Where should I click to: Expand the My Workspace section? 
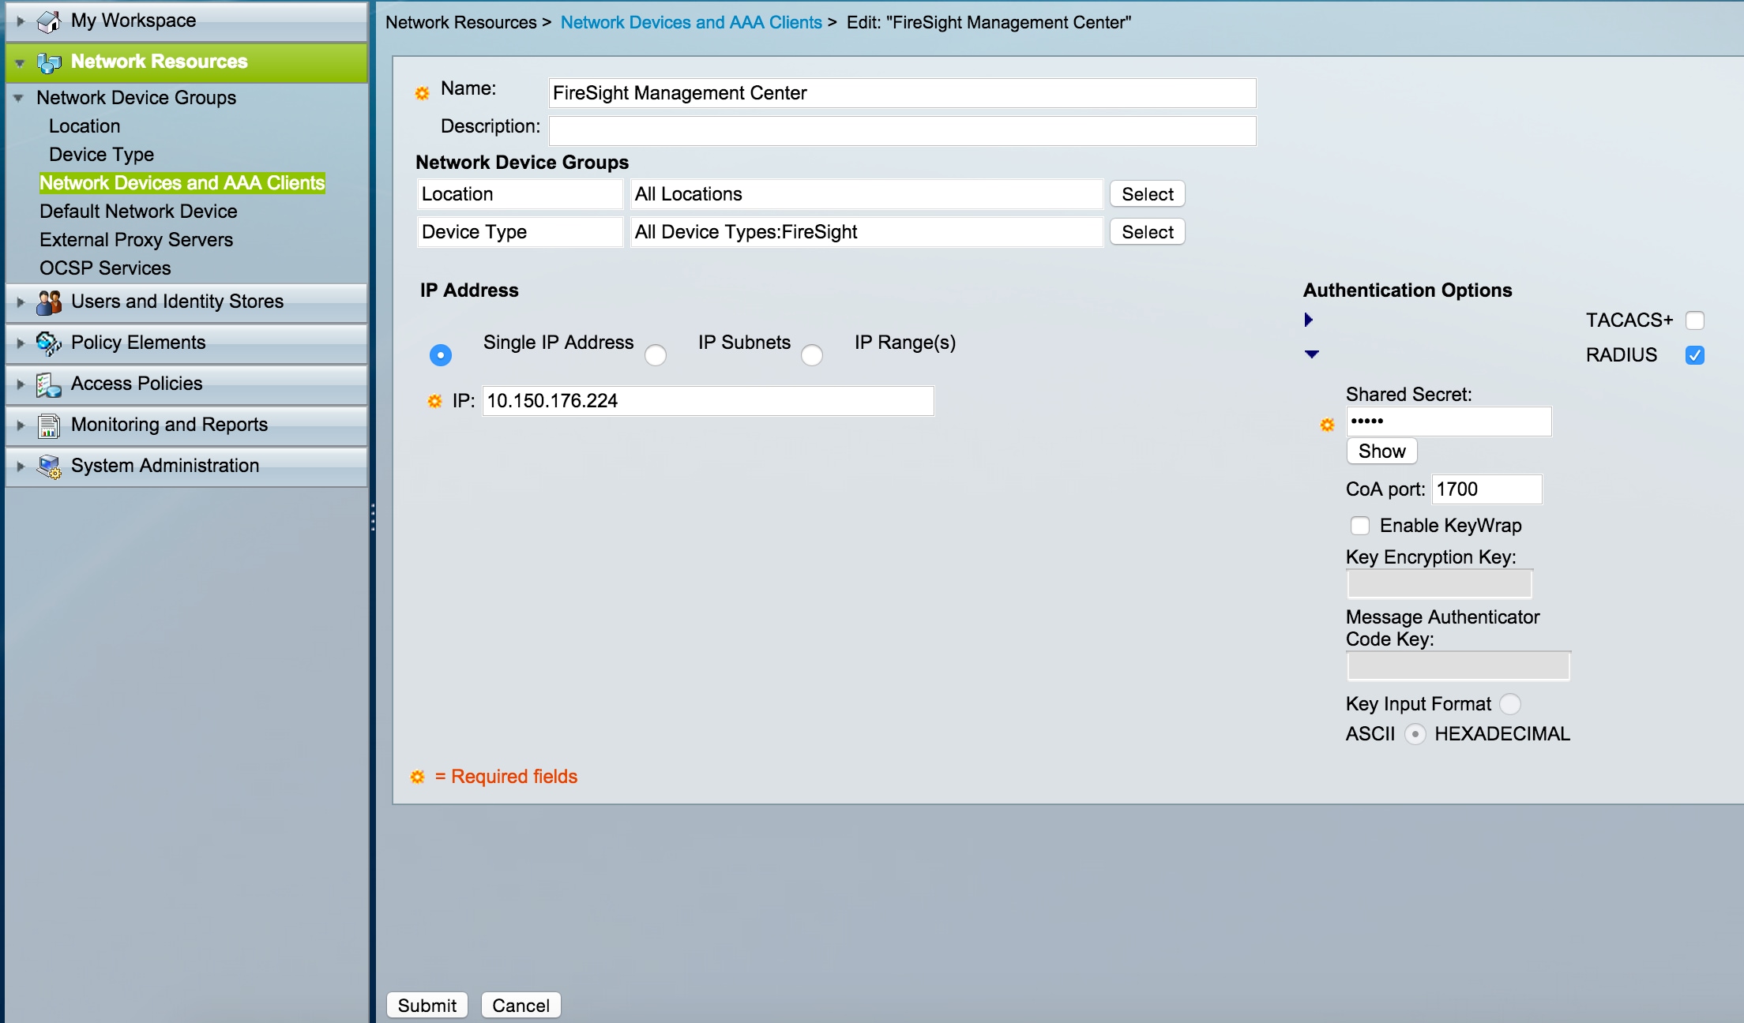(21, 21)
